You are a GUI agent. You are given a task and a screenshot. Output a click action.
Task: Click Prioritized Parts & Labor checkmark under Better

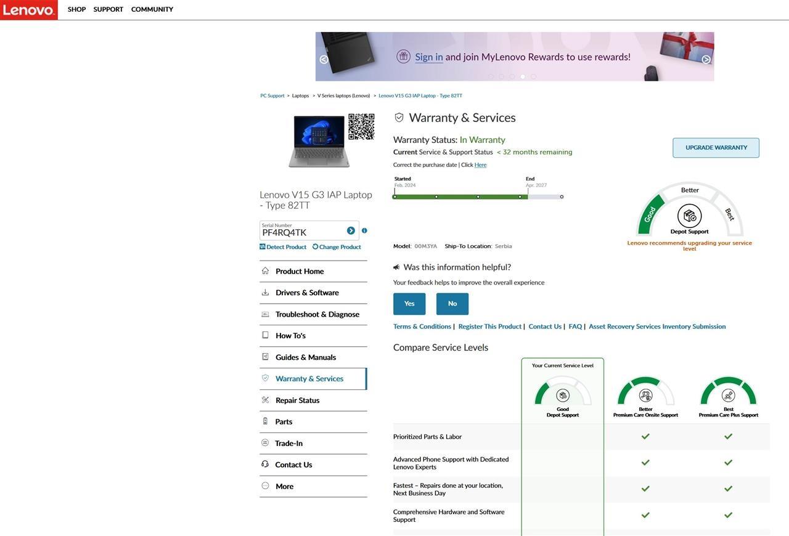pos(645,436)
